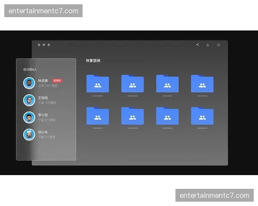The width and height of the screenshot is (258, 206).
Task: Click 徐小冬's avatar in the member list
Action: coord(29,134)
